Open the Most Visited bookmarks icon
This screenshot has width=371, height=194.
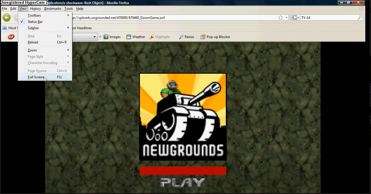(x=4, y=28)
